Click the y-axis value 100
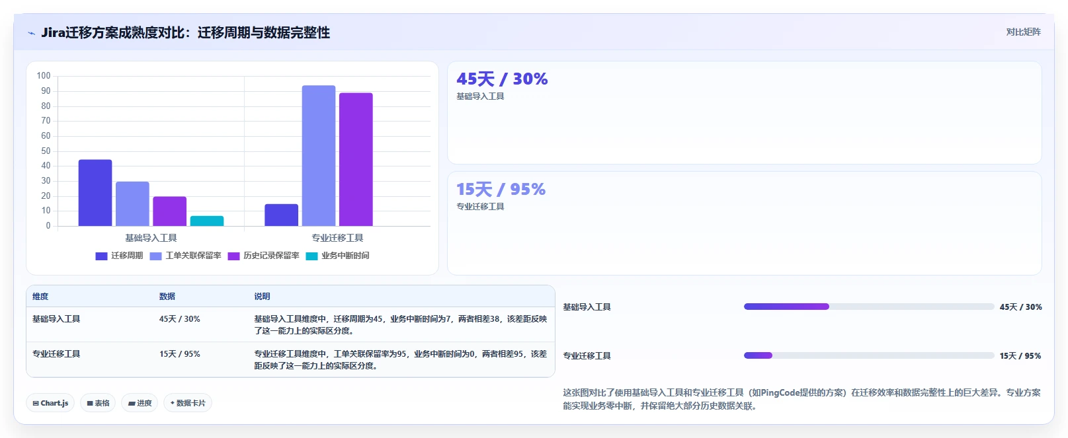Screen dimensions: 1068x438 pos(44,76)
